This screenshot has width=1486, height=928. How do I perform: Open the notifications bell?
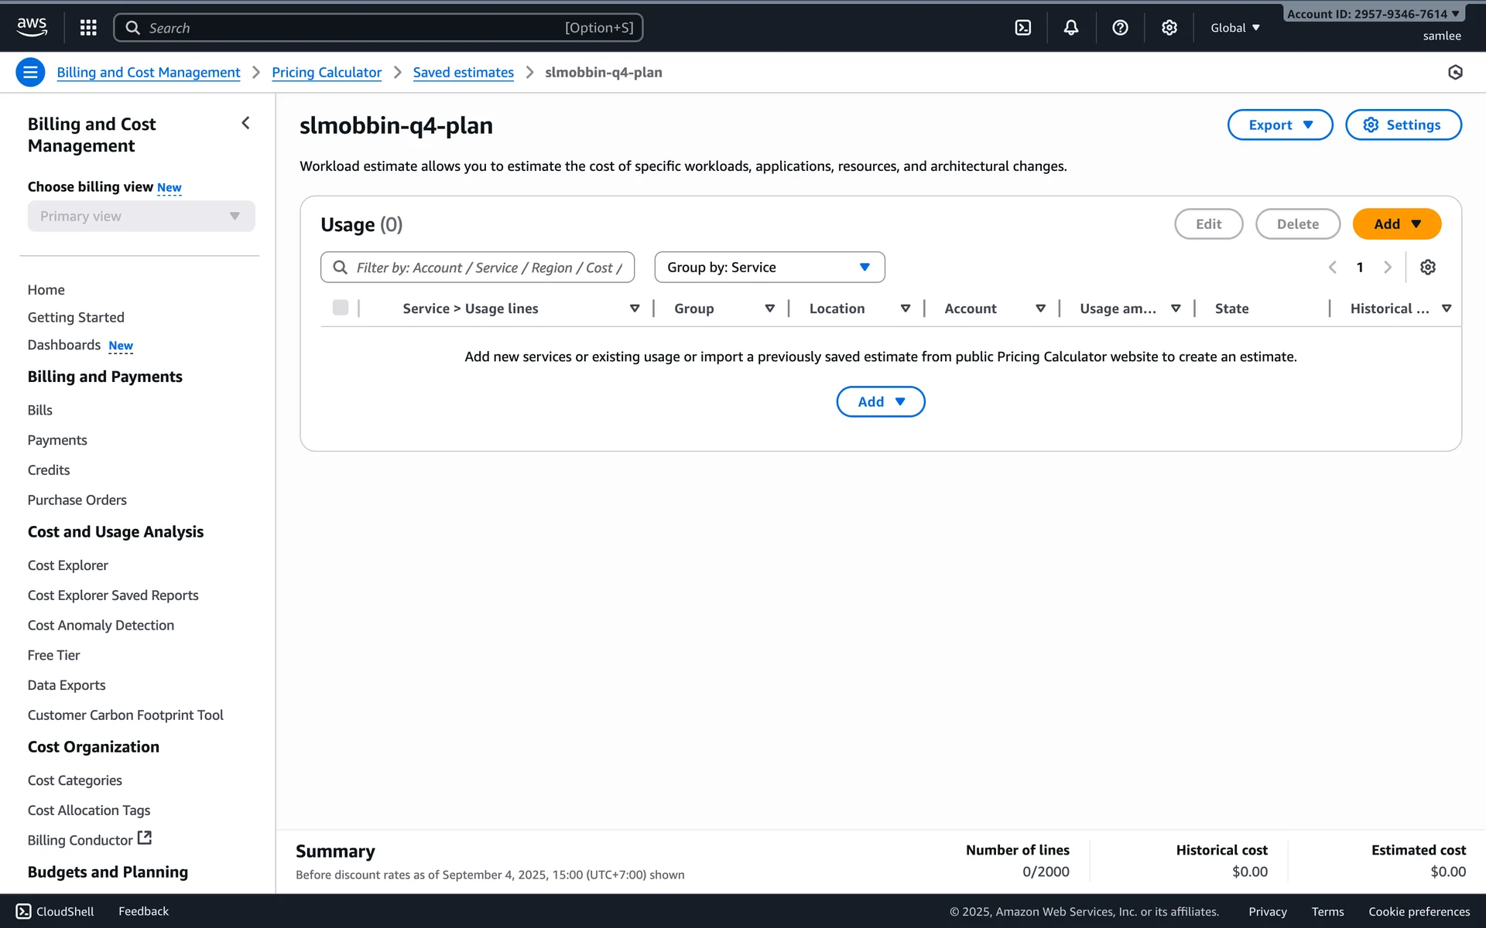pyautogui.click(x=1071, y=28)
